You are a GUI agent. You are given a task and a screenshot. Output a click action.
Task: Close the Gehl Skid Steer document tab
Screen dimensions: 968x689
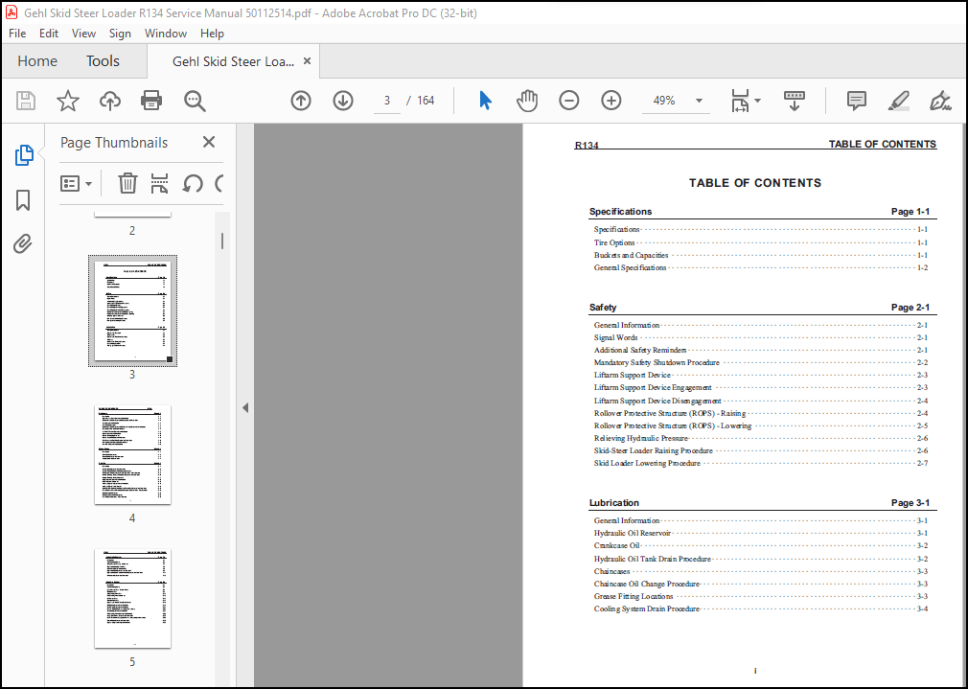[x=307, y=61]
